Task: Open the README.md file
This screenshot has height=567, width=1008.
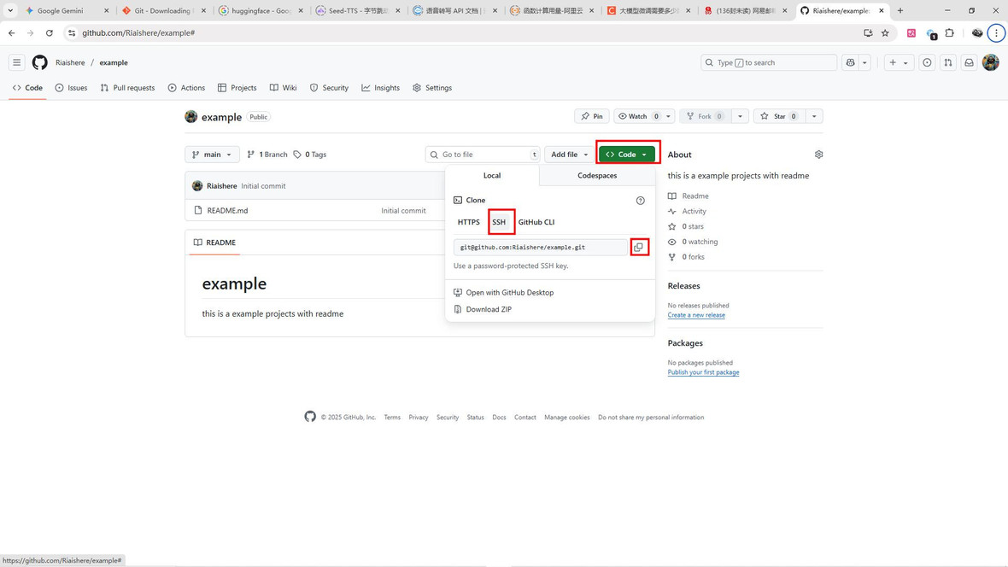Action: tap(227, 210)
